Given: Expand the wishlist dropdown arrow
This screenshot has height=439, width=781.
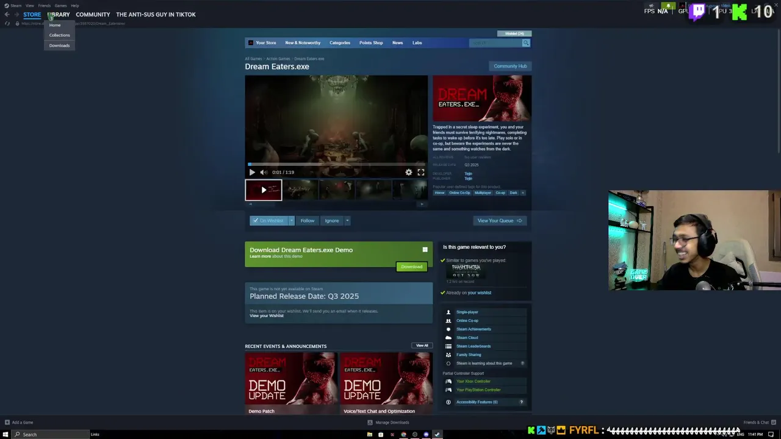Looking at the screenshot, I should pyautogui.click(x=291, y=221).
